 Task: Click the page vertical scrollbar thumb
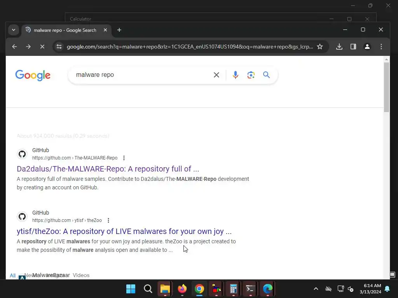tap(386, 87)
